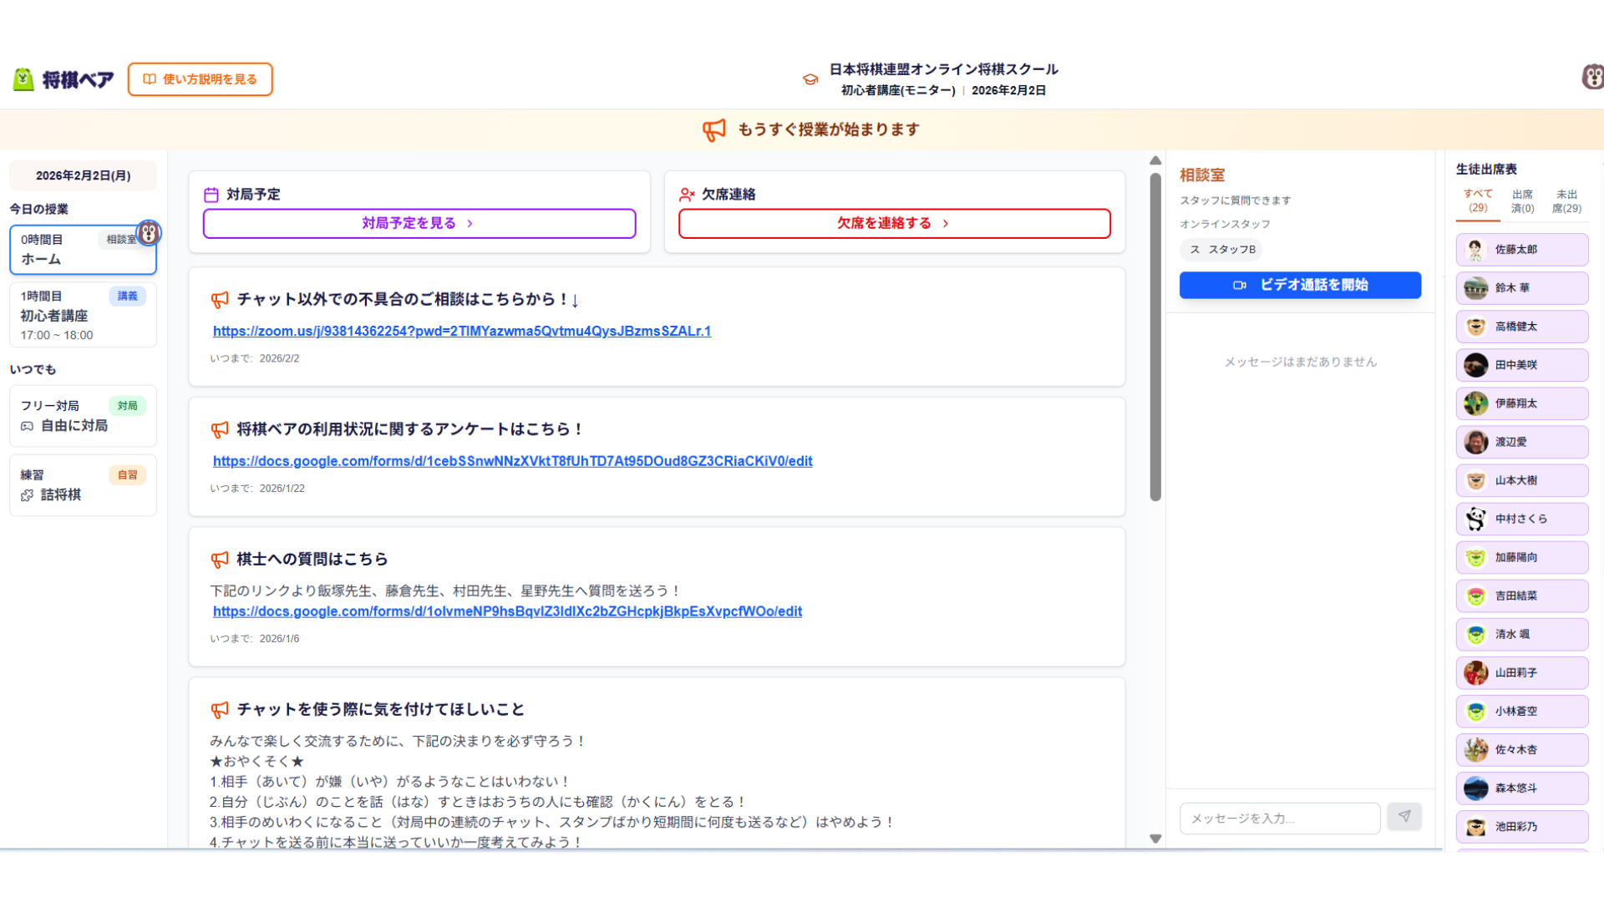Click the practice icon next to 詰将棋

pyautogui.click(x=28, y=494)
